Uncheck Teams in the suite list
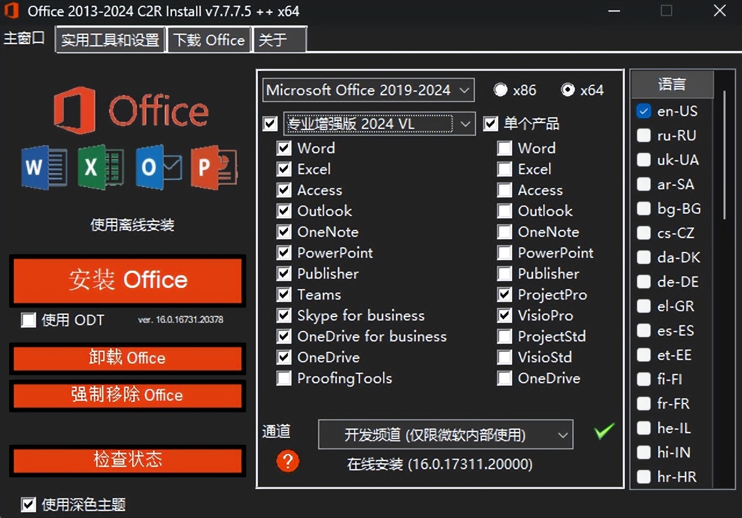Viewport: 742px width, 518px height. tap(284, 294)
